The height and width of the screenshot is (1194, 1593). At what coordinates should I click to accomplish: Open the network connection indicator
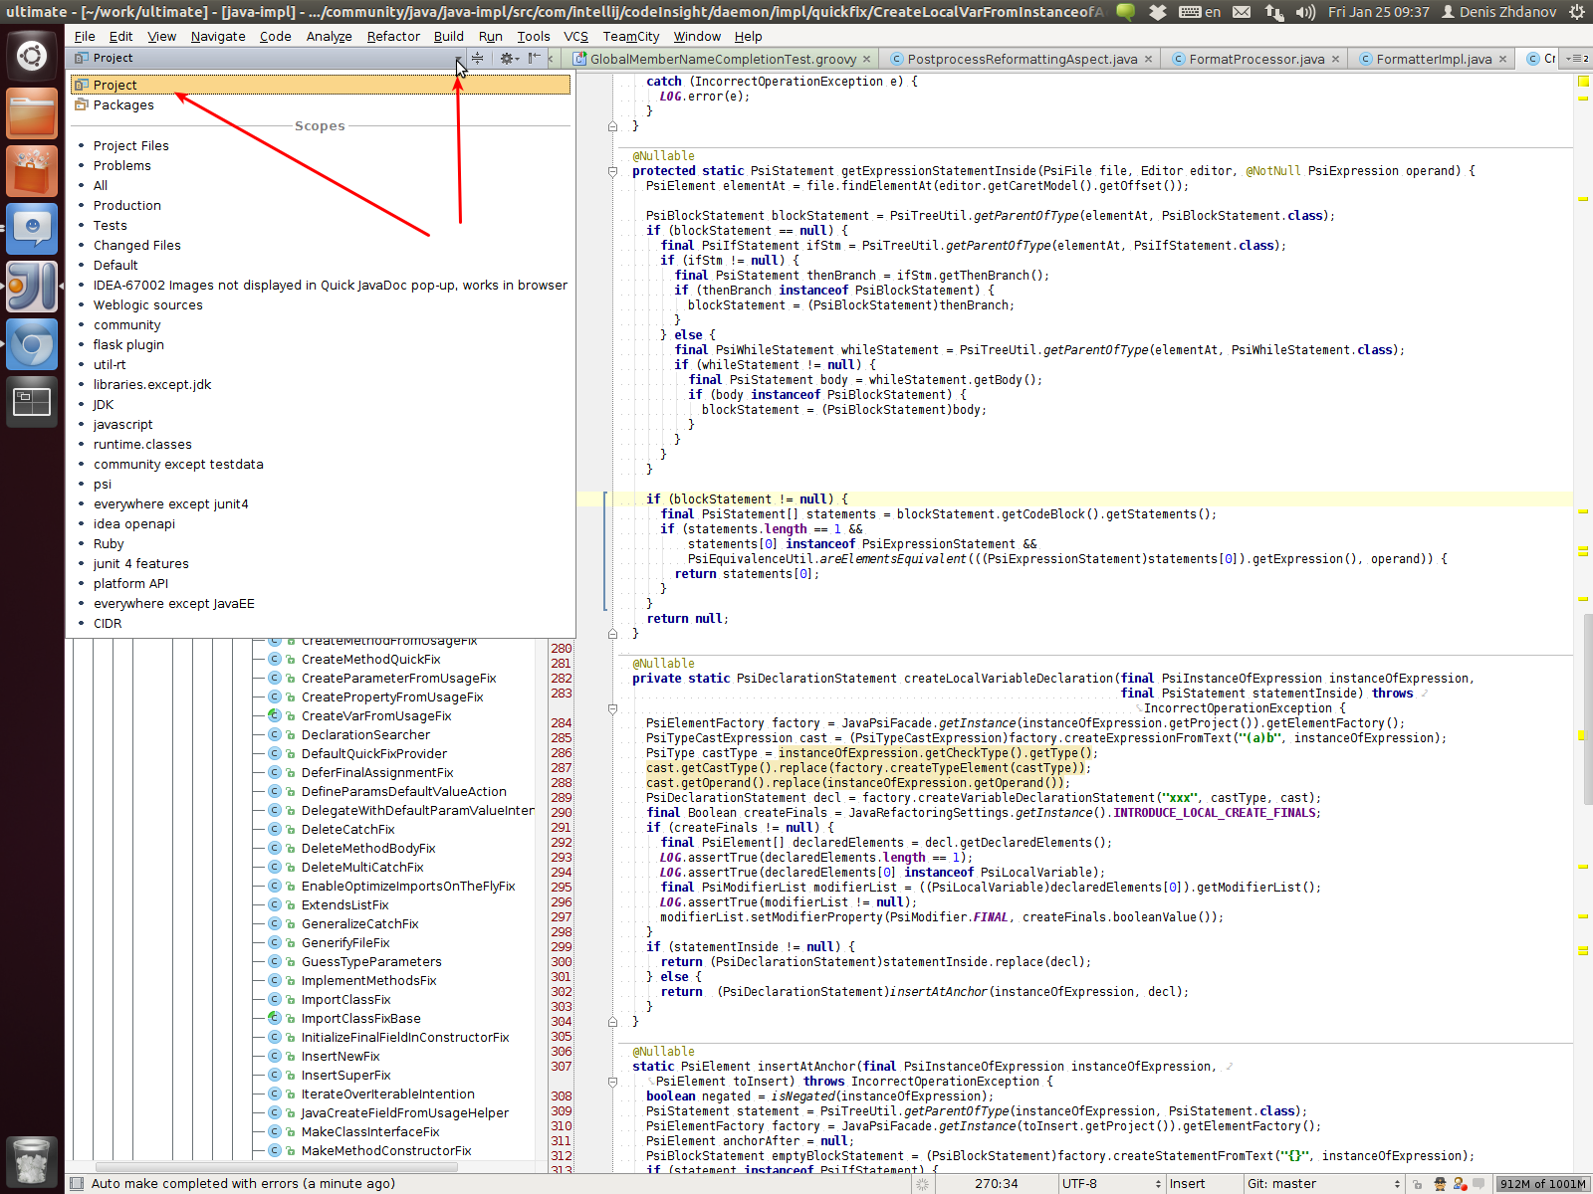point(1274,12)
